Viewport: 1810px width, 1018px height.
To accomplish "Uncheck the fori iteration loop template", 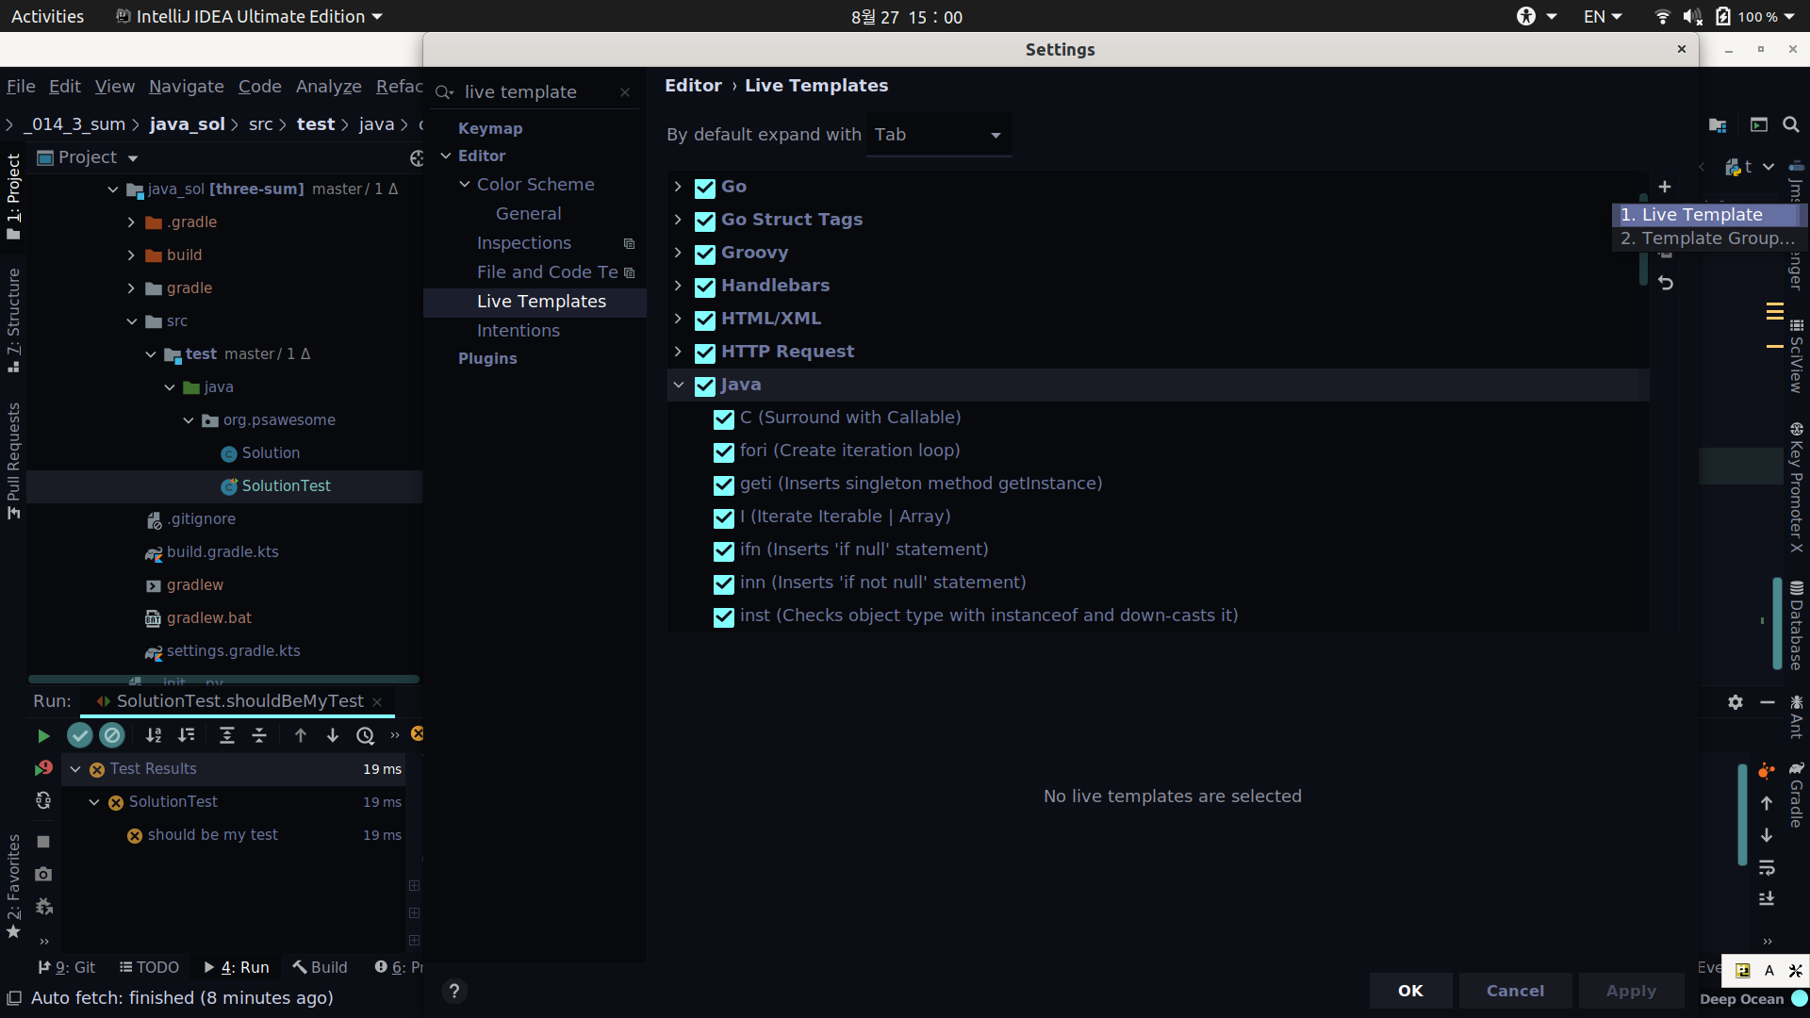I will click(724, 452).
